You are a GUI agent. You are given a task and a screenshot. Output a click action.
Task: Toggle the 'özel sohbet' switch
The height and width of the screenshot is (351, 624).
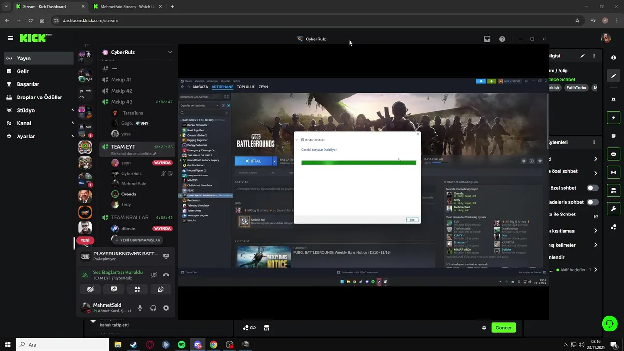[592, 188]
